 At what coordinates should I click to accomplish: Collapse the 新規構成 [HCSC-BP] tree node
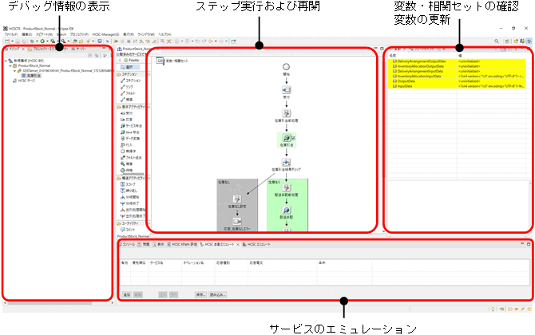6,61
